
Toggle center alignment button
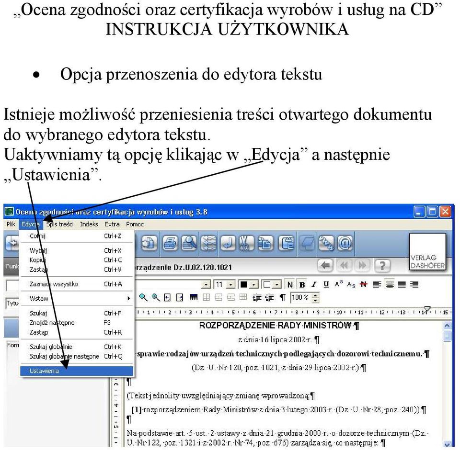point(390,284)
